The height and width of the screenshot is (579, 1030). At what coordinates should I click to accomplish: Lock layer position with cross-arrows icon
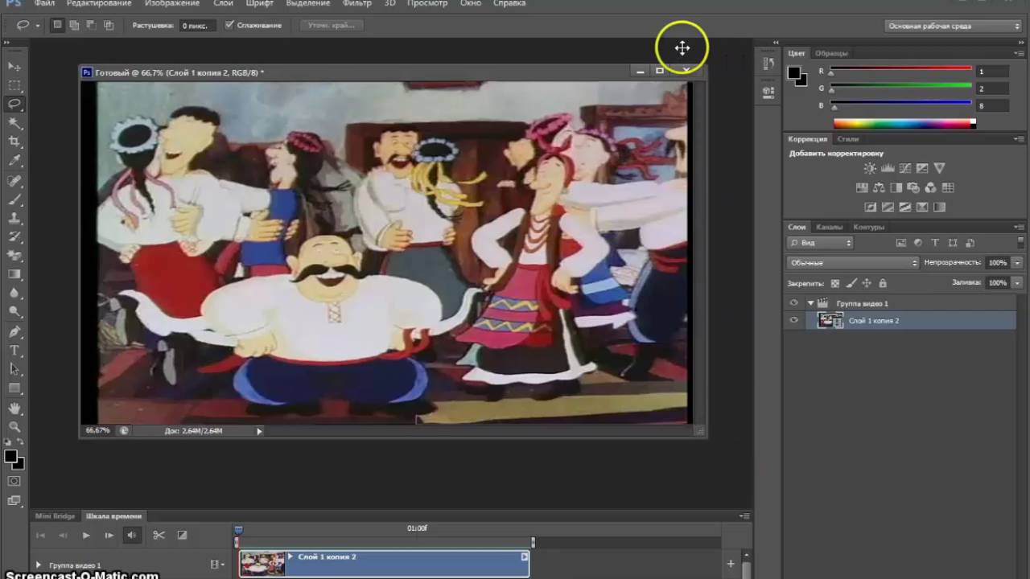click(867, 283)
